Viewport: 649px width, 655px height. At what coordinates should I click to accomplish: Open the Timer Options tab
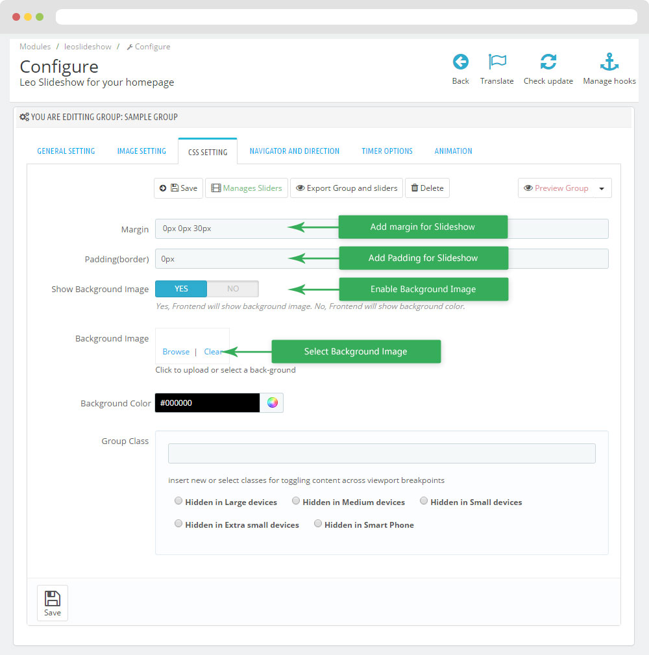(387, 151)
